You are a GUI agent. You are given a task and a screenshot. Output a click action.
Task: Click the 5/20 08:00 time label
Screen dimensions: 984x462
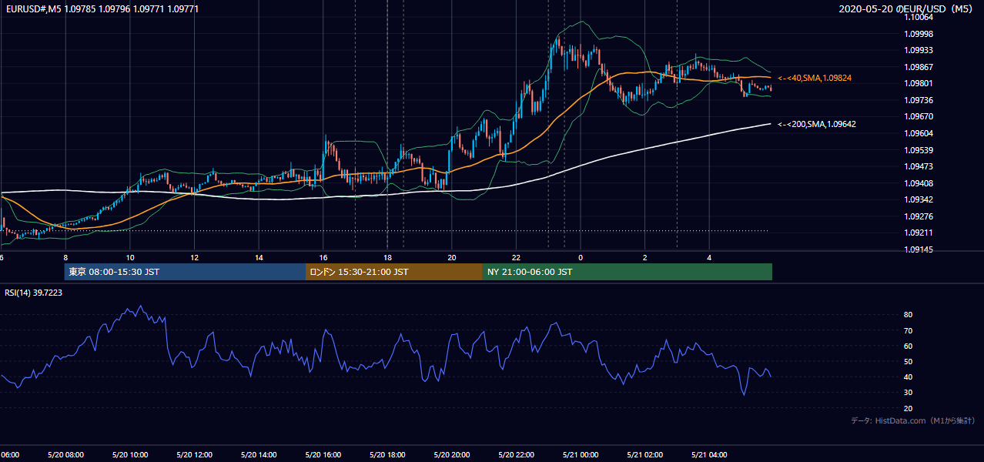coord(65,455)
